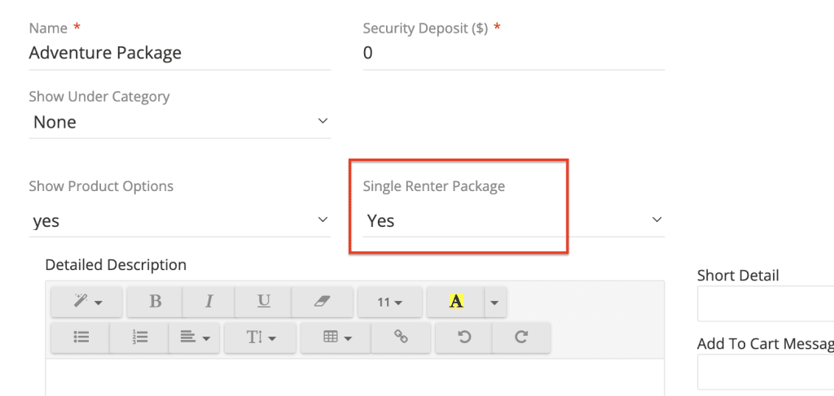Click yellow highlighted A color button
The height and width of the screenshot is (396, 834).
456,302
